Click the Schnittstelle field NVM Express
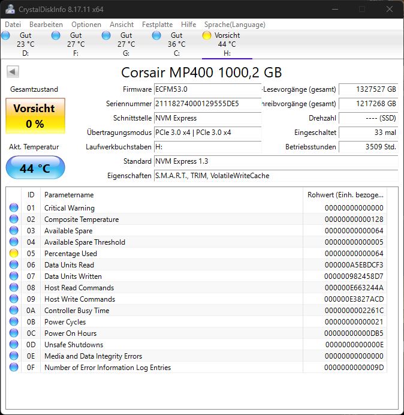 (207, 118)
